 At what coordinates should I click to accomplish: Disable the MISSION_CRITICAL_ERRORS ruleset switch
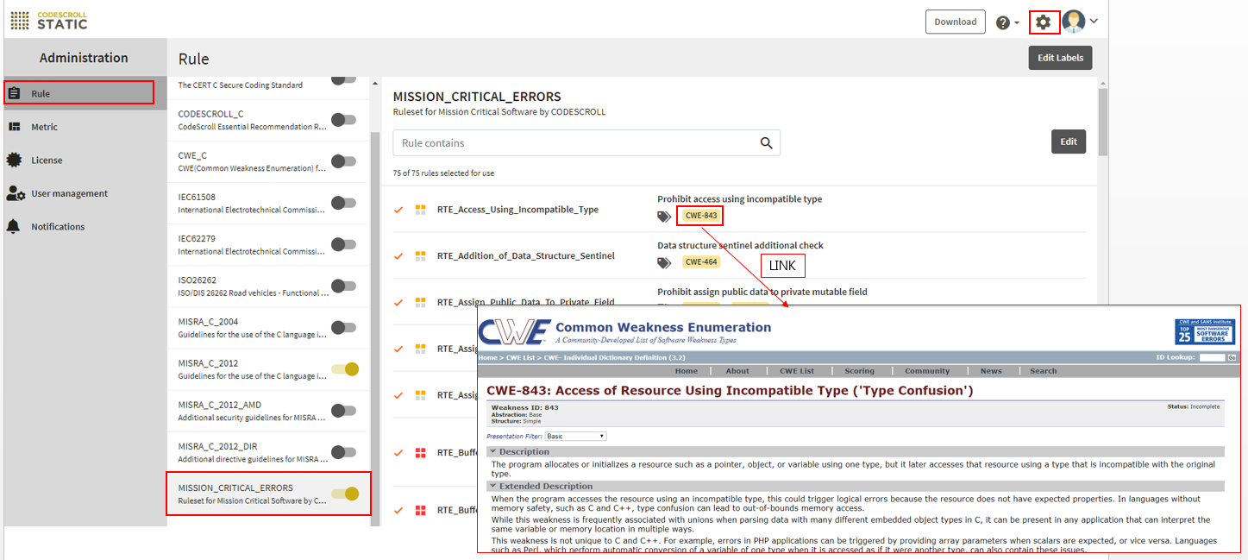coord(346,494)
